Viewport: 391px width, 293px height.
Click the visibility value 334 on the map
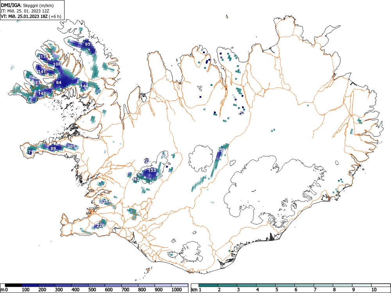(104, 201)
